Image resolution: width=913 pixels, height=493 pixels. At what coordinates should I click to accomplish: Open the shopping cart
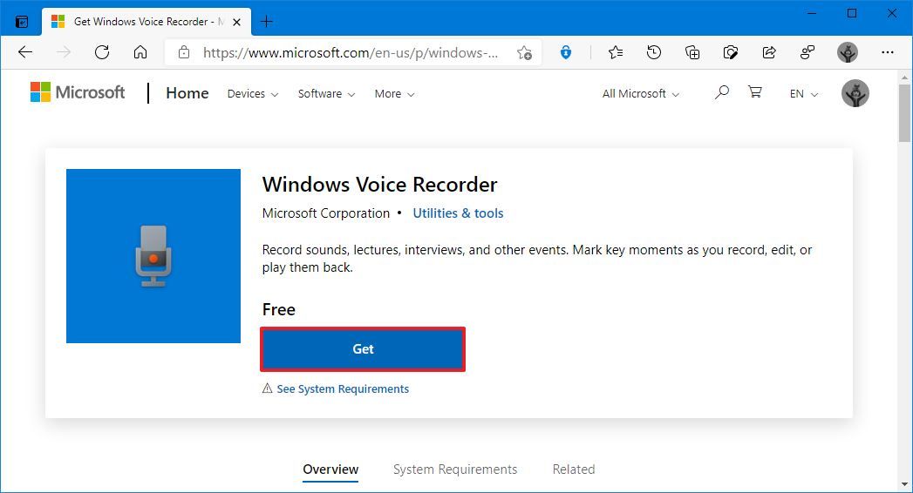(755, 91)
